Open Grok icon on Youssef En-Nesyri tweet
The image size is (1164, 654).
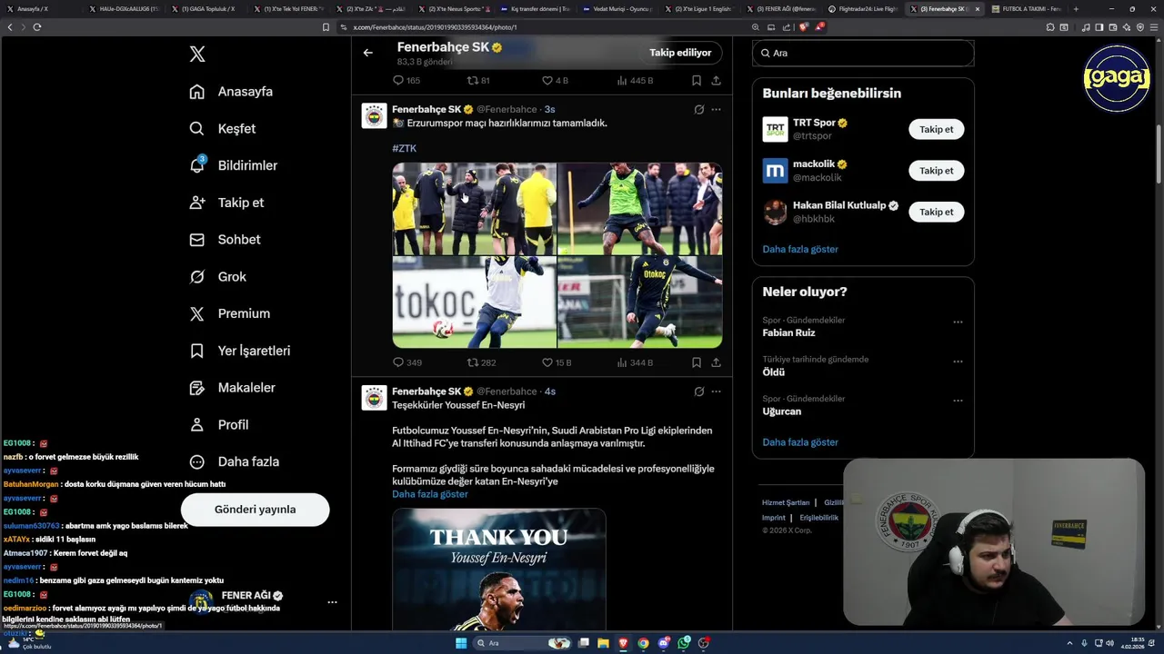(x=698, y=391)
